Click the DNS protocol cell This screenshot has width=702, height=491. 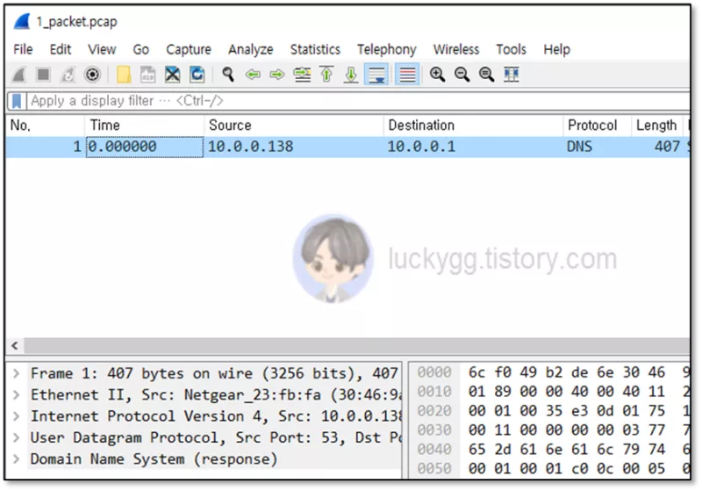click(x=579, y=147)
